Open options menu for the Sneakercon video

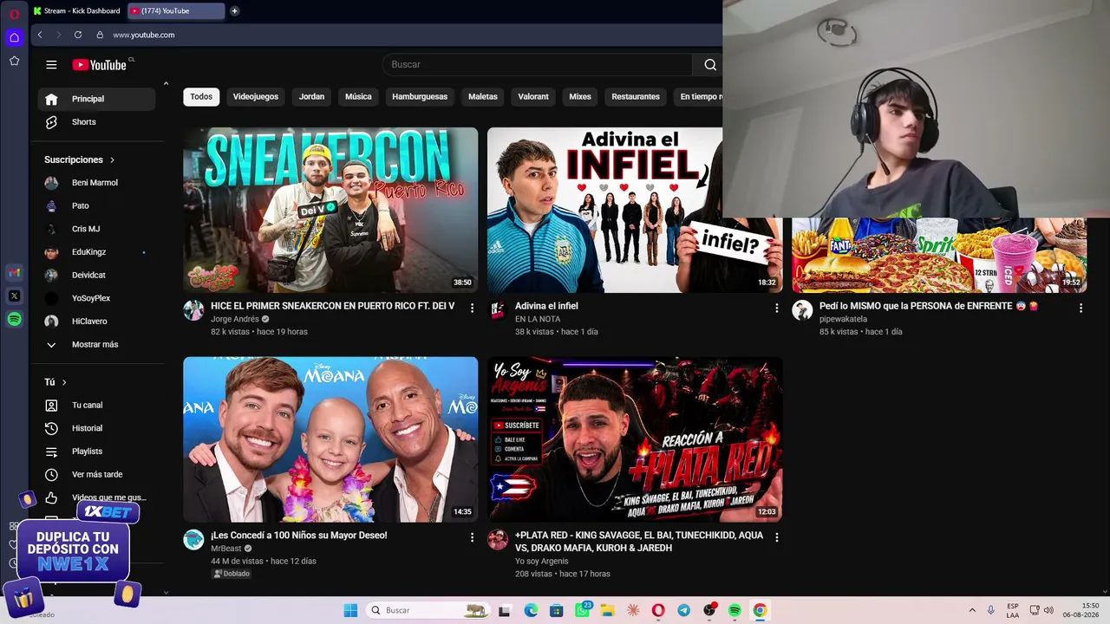[x=472, y=308]
